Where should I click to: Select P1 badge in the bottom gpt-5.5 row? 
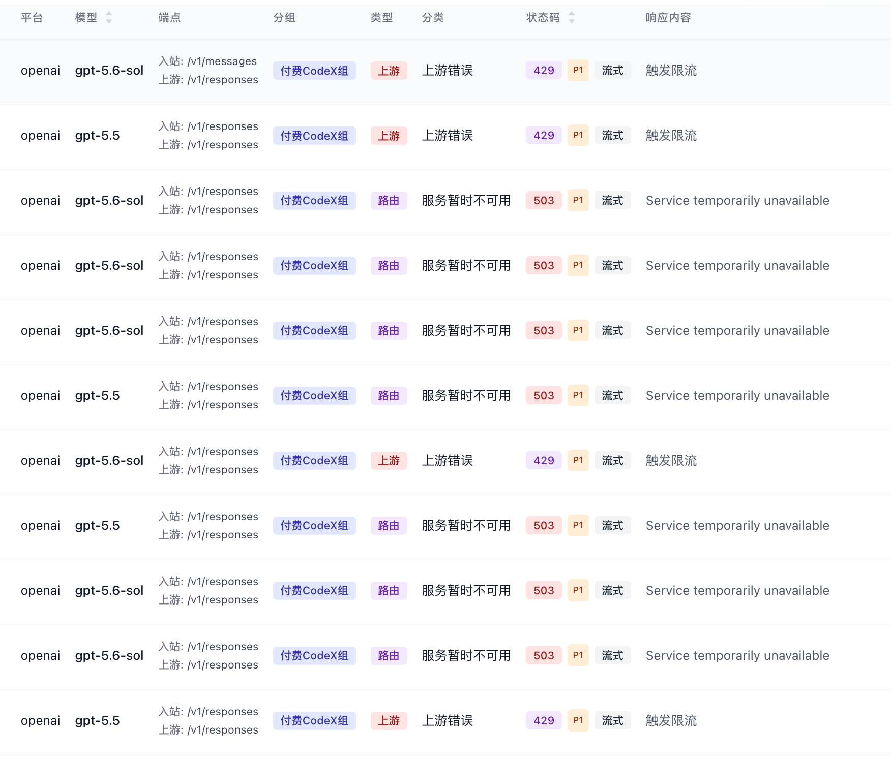click(578, 721)
